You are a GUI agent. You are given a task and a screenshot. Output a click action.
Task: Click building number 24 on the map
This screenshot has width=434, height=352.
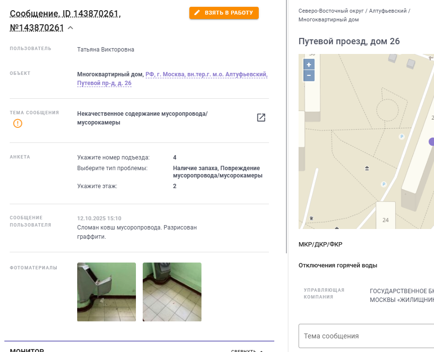[x=385, y=220]
